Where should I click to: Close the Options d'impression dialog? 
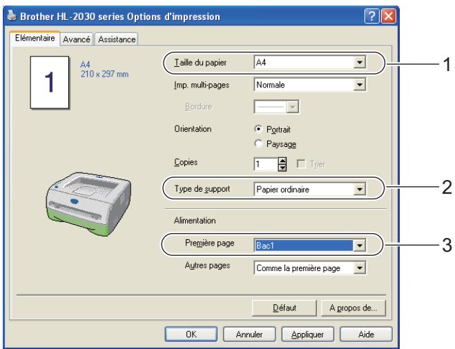[389, 16]
